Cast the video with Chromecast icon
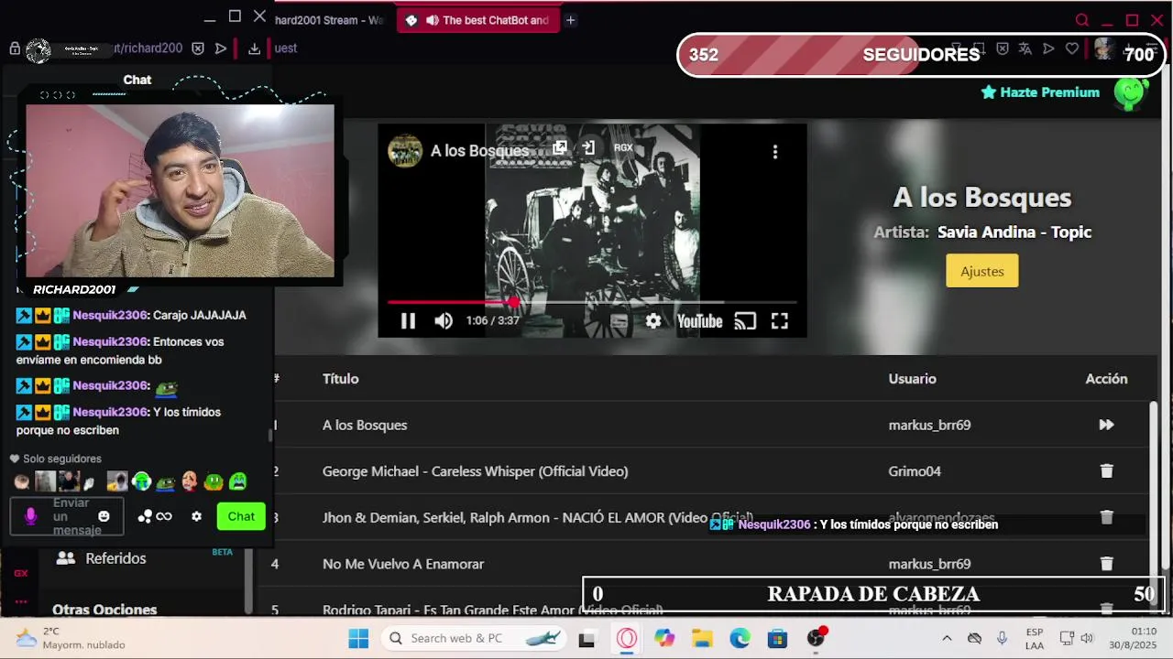 [x=745, y=321]
